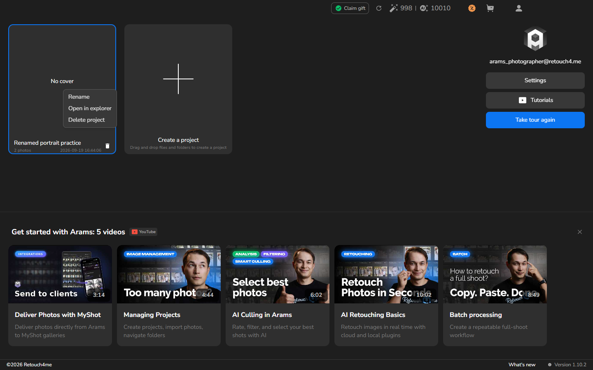Open the shopping cart icon
593x370 pixels.
click(490, 8)
